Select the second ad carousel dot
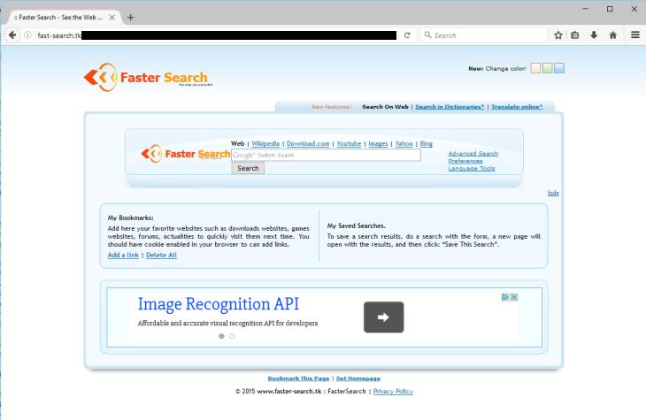This screenshot has height=420, width=646. (232, 336)
